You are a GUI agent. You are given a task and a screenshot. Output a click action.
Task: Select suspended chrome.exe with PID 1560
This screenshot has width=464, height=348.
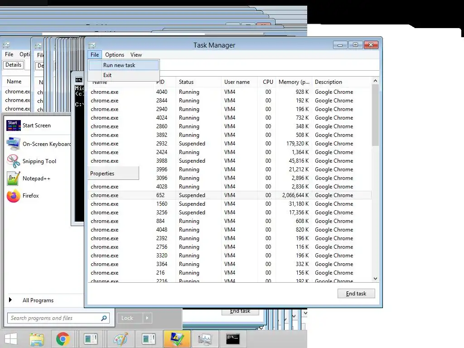229,204
